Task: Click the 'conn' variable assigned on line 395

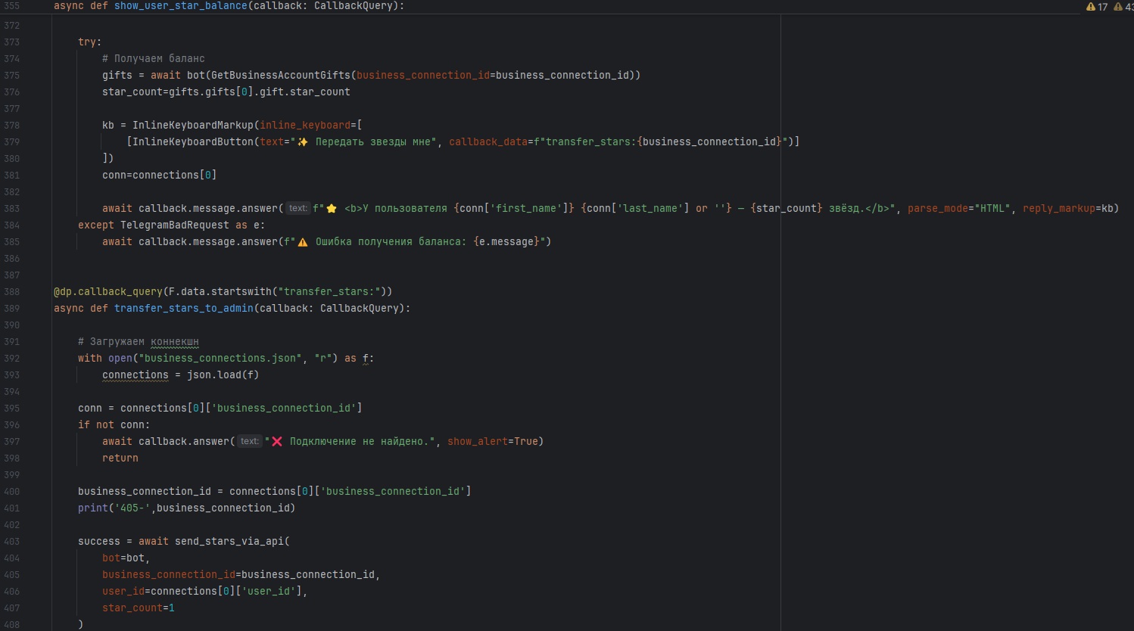Action: [90, 408]
